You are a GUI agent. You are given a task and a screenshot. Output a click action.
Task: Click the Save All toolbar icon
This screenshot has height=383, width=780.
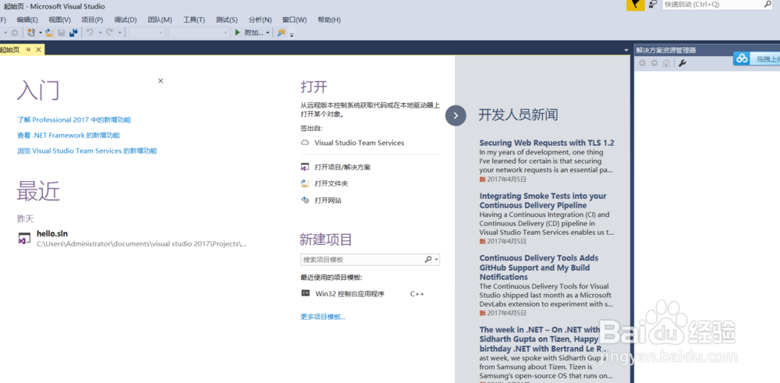click(73, 32)
